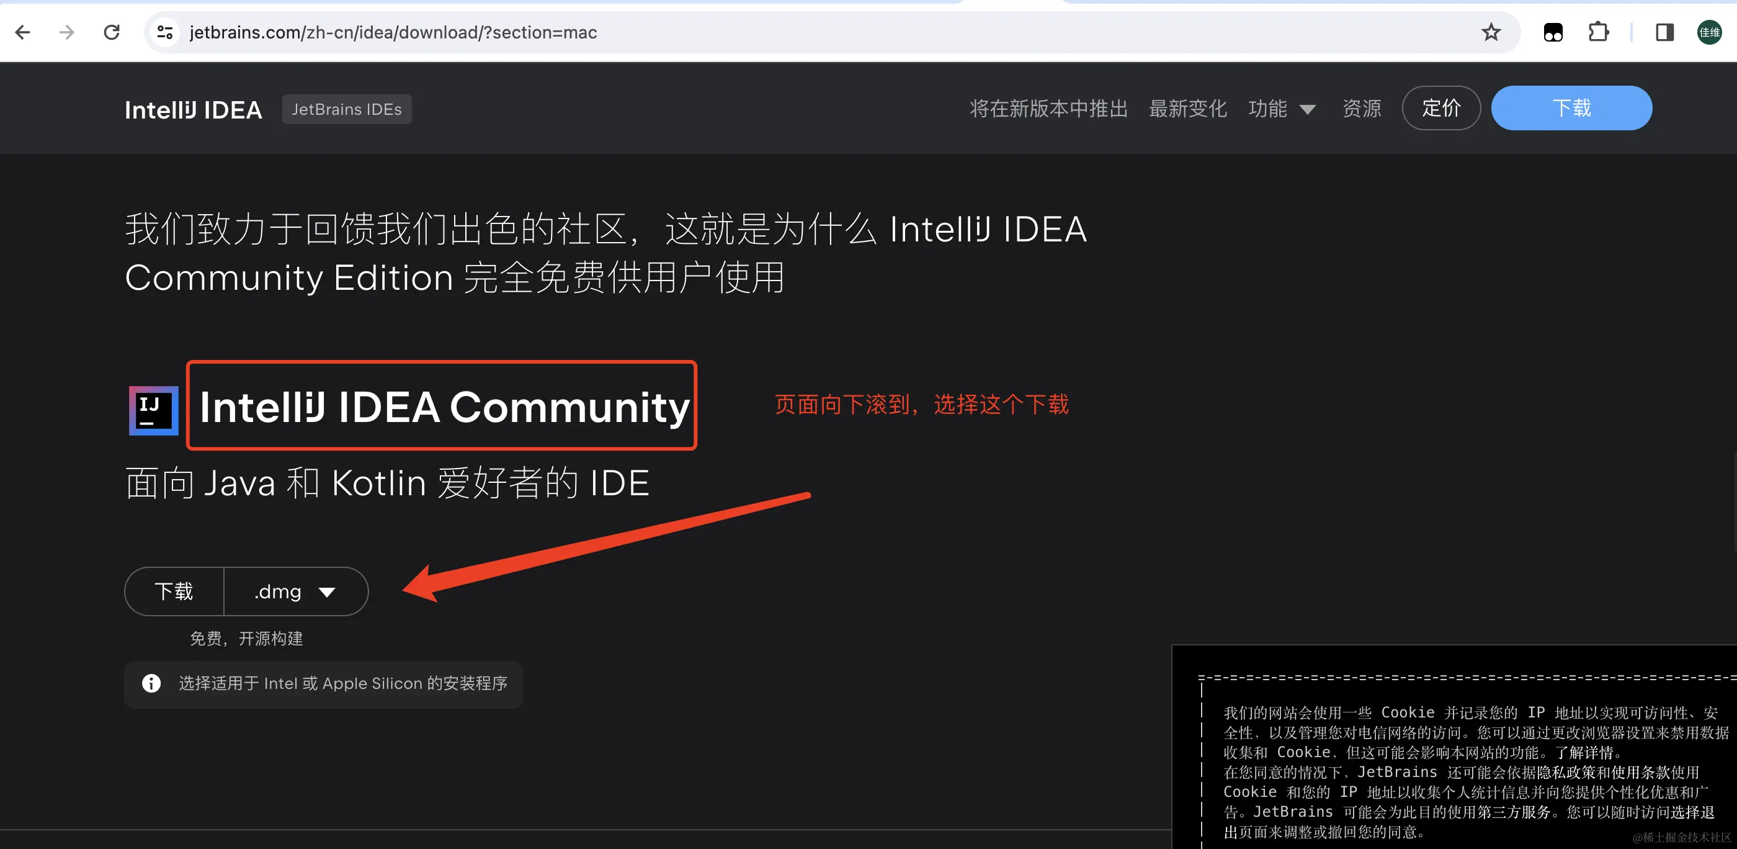Open 隐私政策 link in cookie notice
Image resolution: width=1737 pixels, height=849 pixels.
(x=1566, y=772)
